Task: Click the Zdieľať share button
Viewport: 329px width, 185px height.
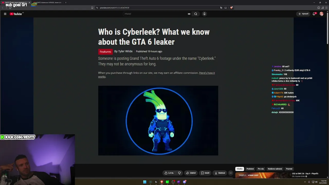Action: (191, 173)
